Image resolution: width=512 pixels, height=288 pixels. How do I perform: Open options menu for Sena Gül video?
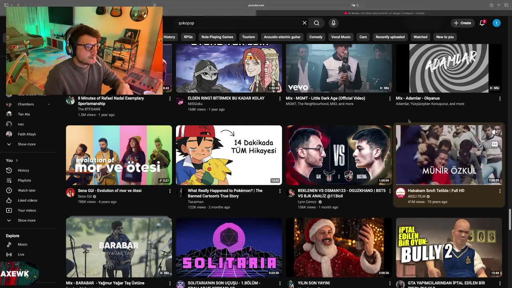[170, 191]
